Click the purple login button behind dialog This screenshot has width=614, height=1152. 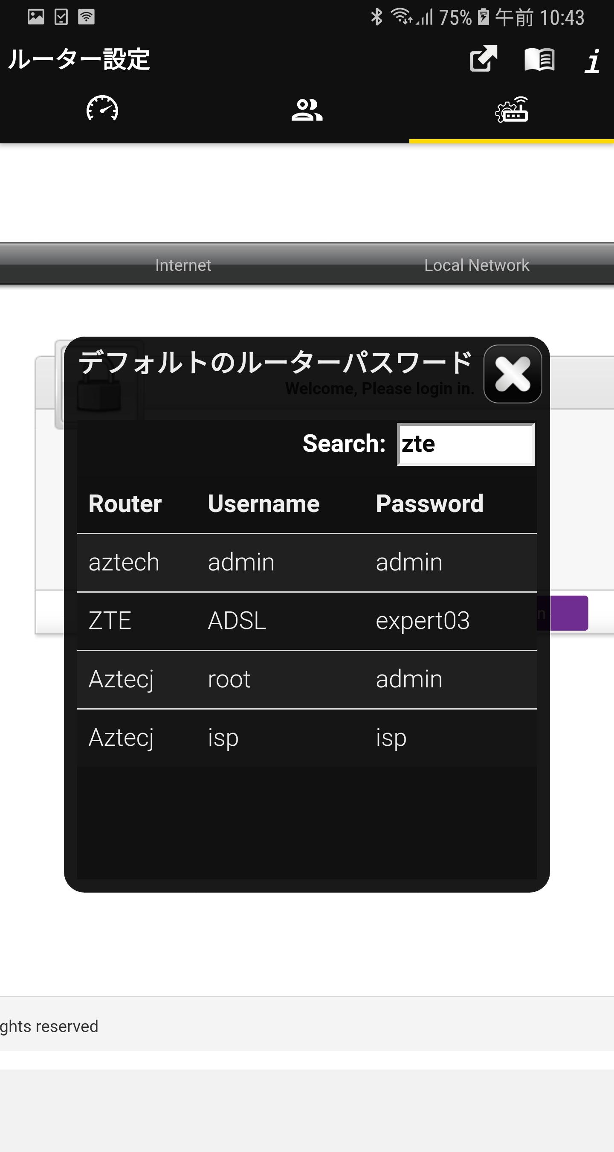(562, 613)
